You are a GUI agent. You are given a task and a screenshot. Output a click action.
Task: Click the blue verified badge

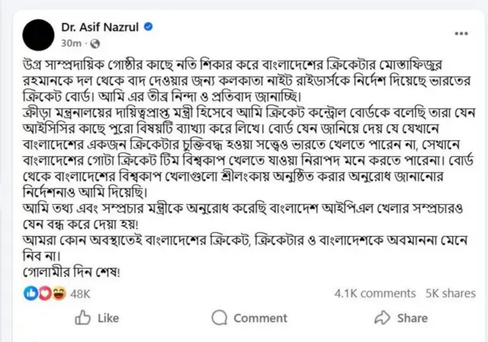pos(149,27)
